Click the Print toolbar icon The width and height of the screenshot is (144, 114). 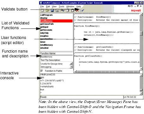(x=57, y=10)
